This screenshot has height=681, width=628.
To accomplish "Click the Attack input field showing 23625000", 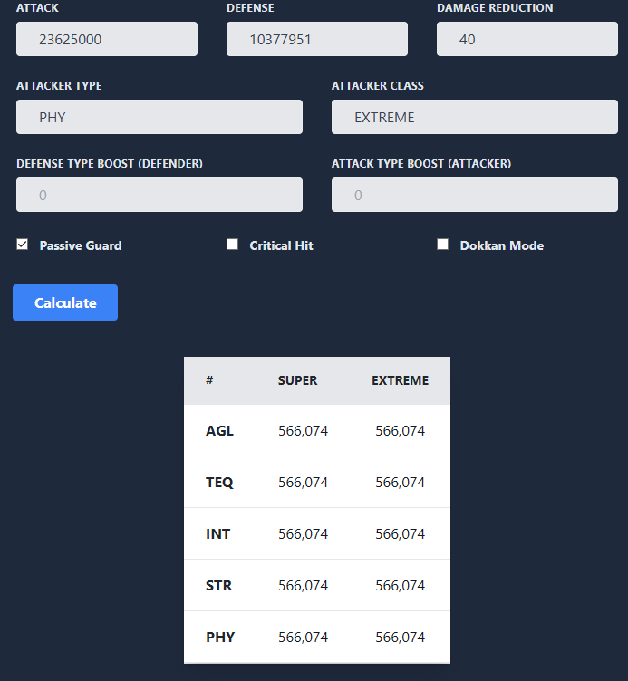I will (107, 39).
